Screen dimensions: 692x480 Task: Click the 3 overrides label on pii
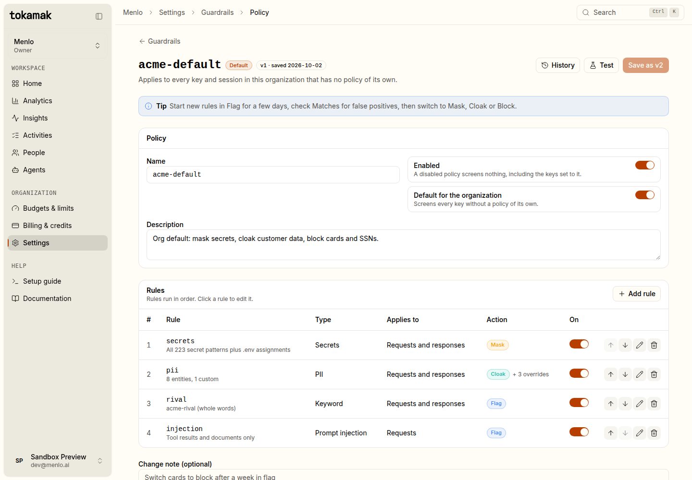point(531,374)
